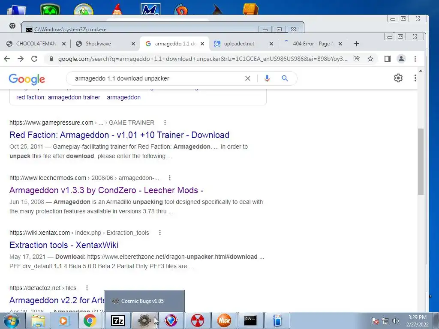Open Extraction tools - XentaxWiki result

pos(64,245)
